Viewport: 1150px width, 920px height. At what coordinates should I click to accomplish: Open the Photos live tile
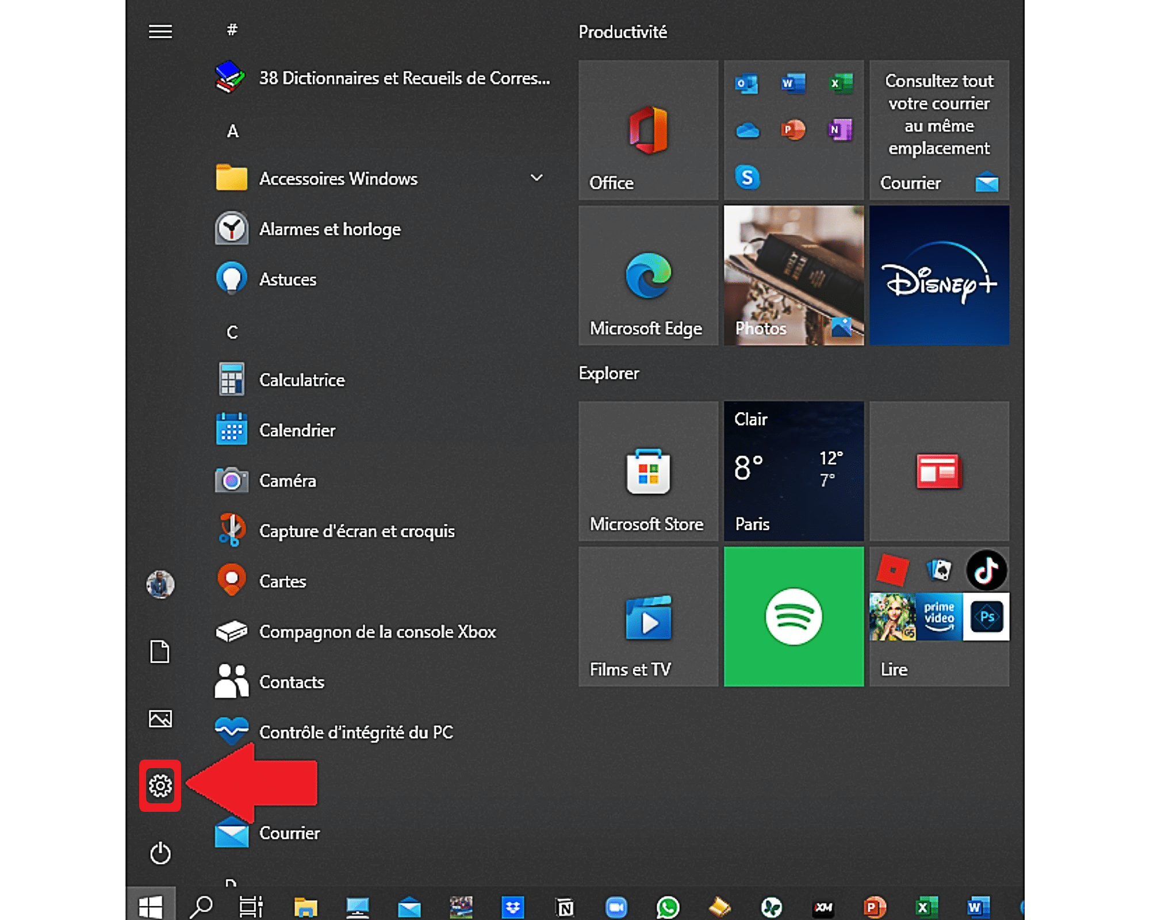pyautogui.click(x=793, y=275)
